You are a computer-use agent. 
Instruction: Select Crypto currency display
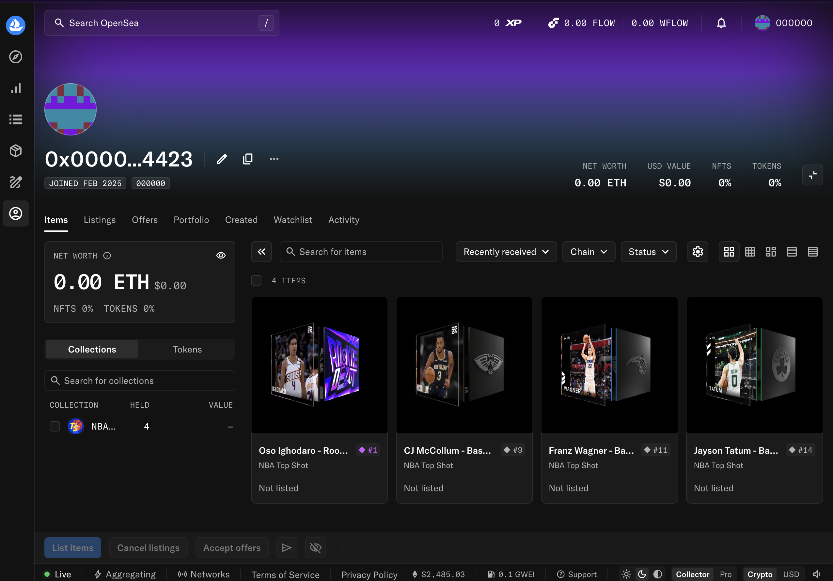pos(760,574)
